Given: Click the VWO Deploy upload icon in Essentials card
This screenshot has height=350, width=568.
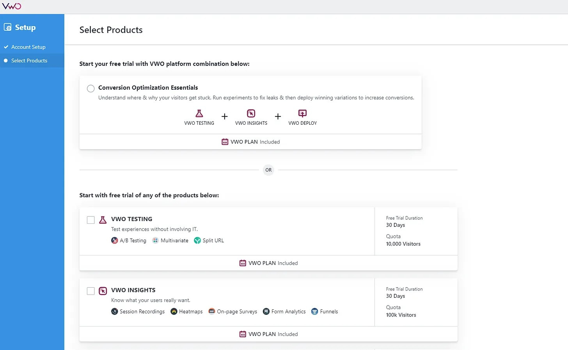Looking at the screenshot, I should [302, 113].
